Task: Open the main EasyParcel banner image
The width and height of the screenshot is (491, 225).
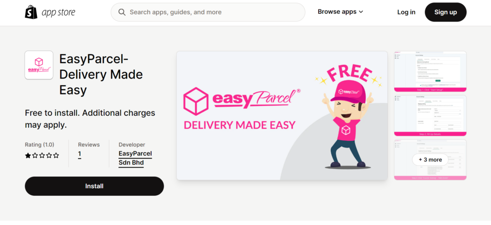Action: point(282,116)
